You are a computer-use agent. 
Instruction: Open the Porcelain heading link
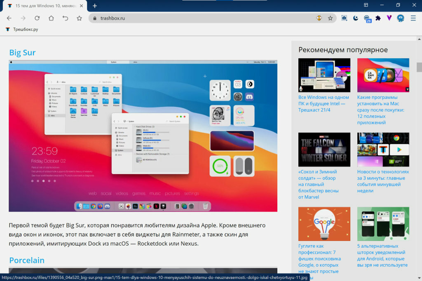point(27,260)
